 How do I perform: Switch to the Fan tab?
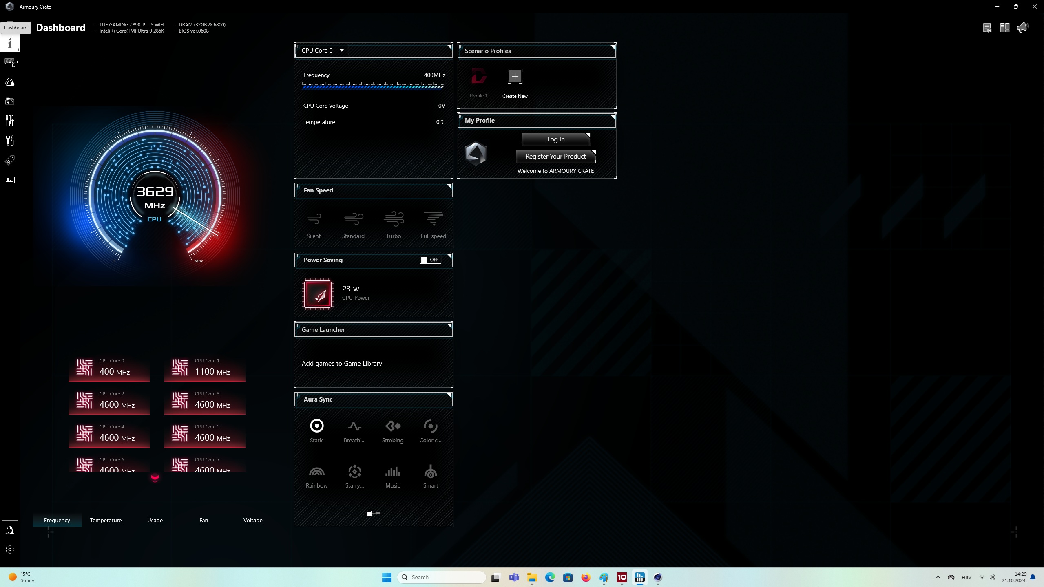point(204,520)
